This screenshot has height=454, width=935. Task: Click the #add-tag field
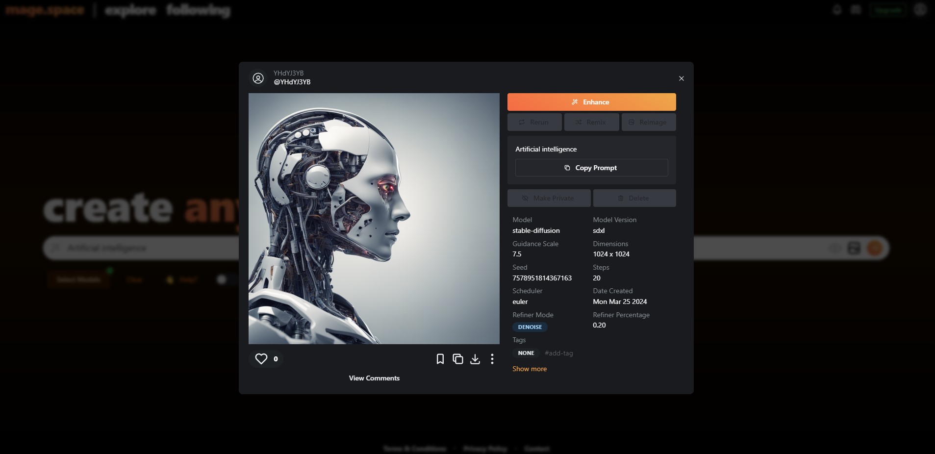tap(559, 353)
